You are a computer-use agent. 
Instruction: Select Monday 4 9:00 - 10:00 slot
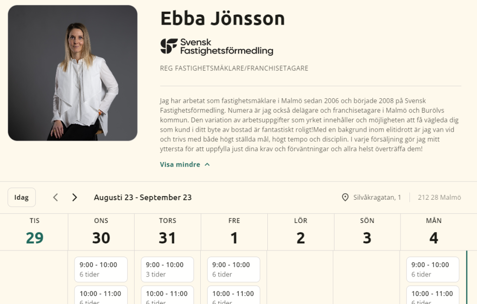point(433,270)
